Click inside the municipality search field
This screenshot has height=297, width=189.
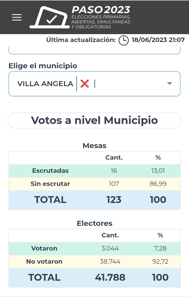(x=126, y=84)
